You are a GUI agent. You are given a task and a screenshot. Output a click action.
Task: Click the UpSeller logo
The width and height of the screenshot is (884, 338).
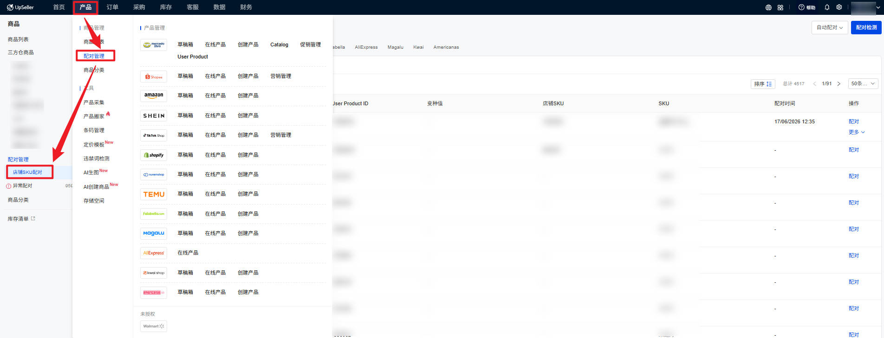[20, 7]
